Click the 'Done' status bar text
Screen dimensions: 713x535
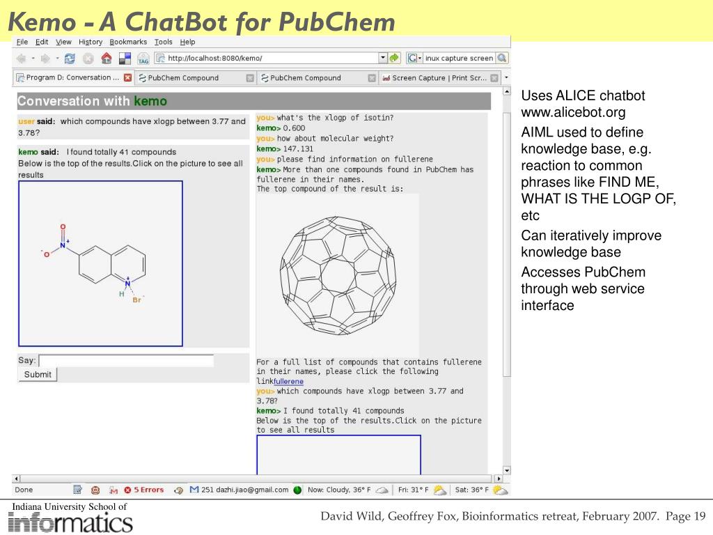[24, 490]
